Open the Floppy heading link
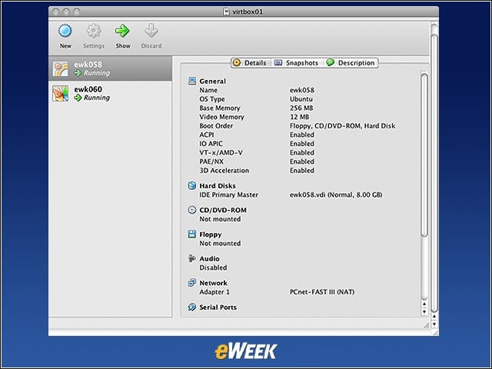The height and width of the screenshot is (369, 492). click(211, 234)
